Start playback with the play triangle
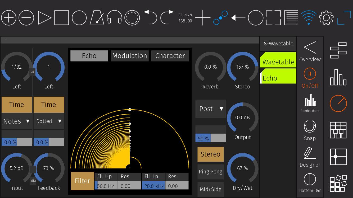353x198 pixels. [44, 18]
